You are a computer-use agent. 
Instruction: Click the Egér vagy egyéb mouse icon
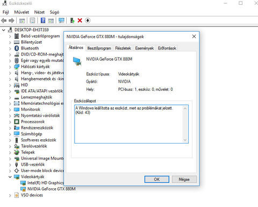[x=17, y=60]
